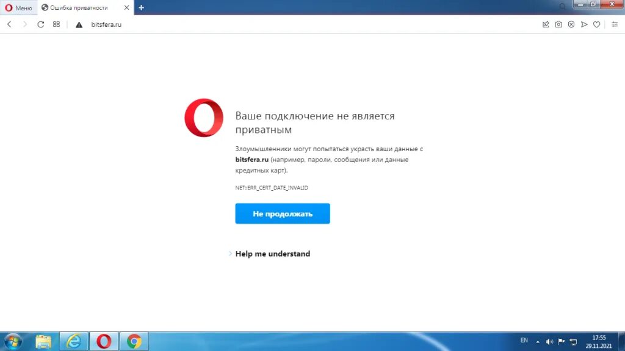Open My Flow send icon
The width and height of the screenshot is (625, 351).
[584, 24]
